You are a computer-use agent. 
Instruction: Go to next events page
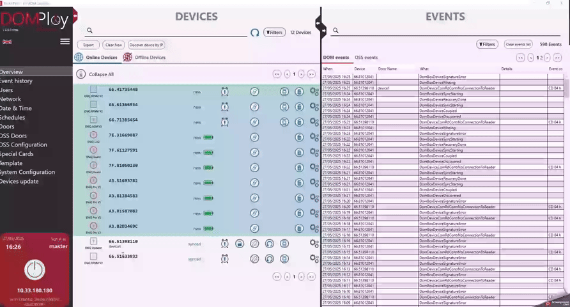pos(547,58)
